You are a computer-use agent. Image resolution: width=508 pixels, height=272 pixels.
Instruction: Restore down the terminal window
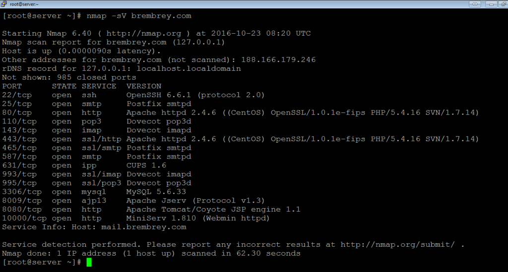pos(504,4)
